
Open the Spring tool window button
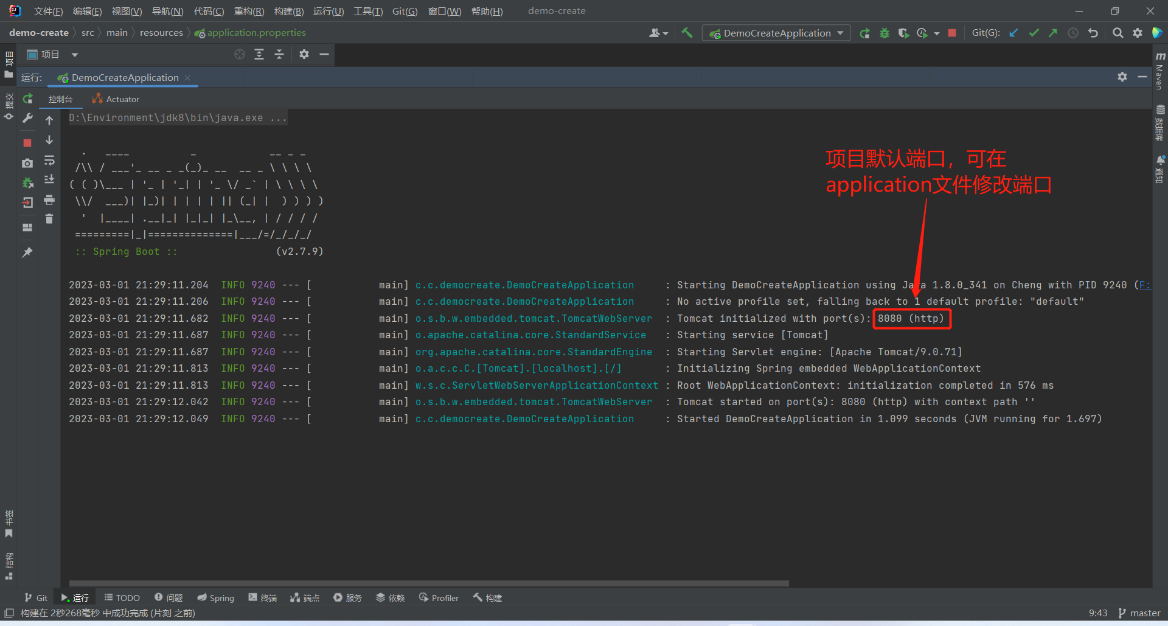point(216,598)
